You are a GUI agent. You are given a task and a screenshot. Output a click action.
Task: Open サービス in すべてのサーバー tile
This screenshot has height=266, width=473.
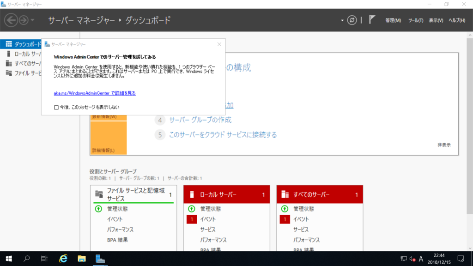[x=301, y=230]
